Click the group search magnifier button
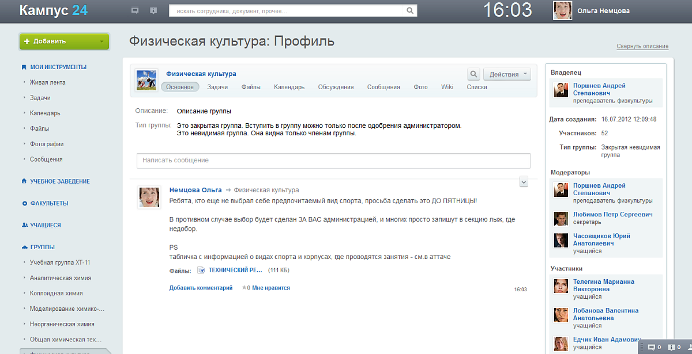 [x=473, y=74]
